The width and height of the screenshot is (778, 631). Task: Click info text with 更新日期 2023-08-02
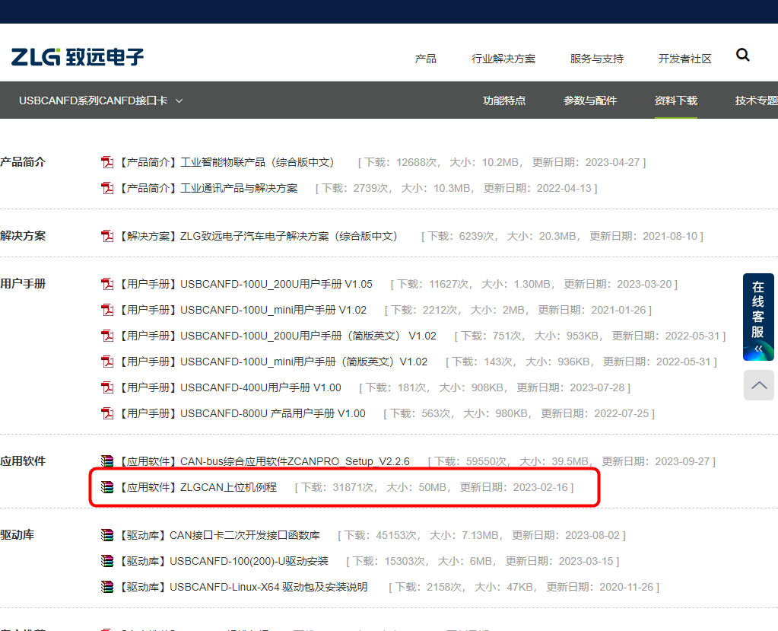482,535
